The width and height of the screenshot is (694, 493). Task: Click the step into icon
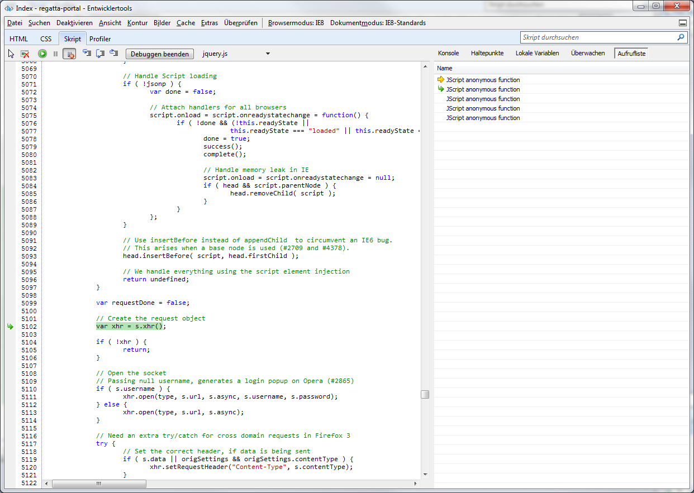(87, 54)
